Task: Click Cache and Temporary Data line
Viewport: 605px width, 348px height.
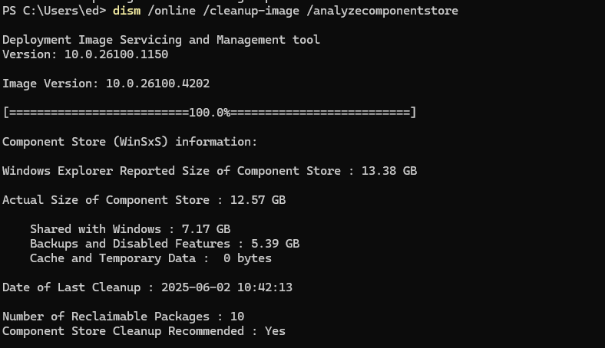Action: click(150, 258)
